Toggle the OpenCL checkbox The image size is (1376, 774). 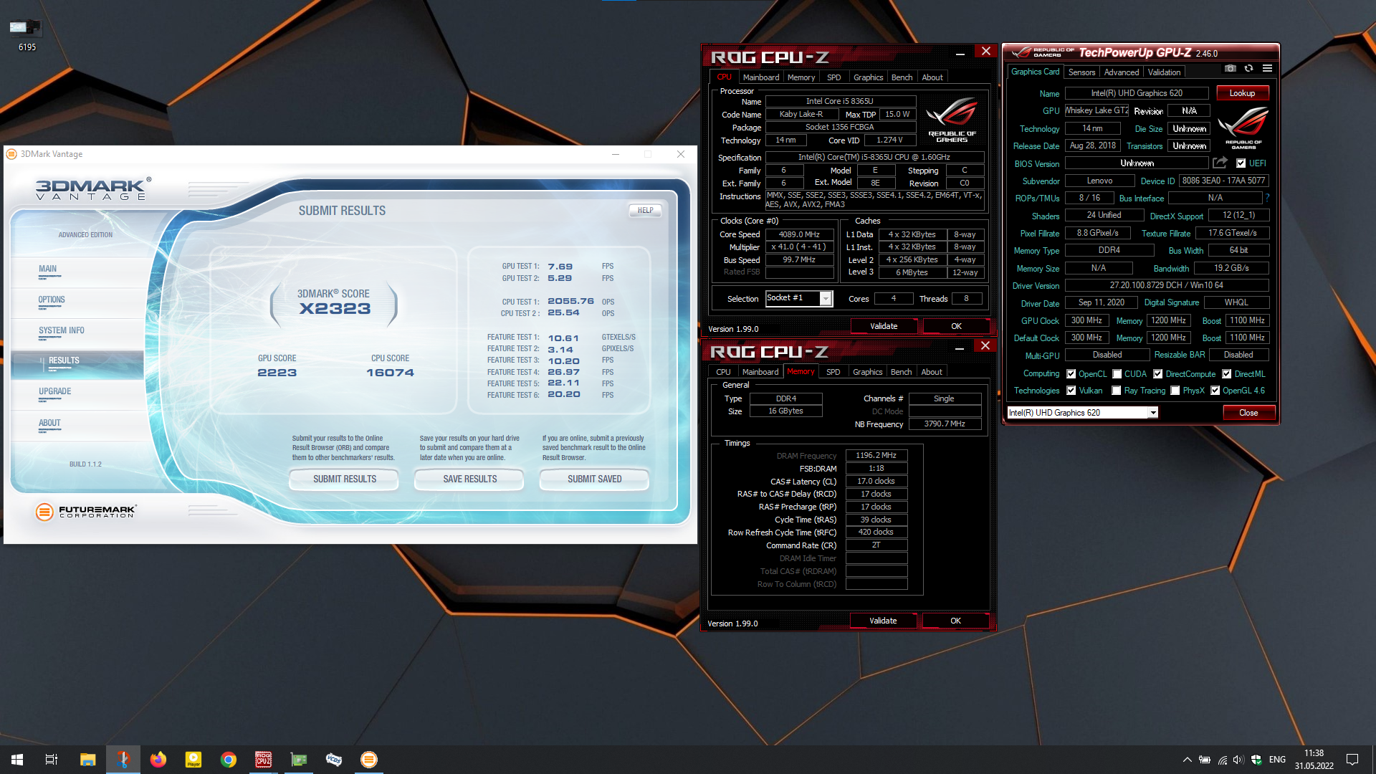[x=1071, y=374]
